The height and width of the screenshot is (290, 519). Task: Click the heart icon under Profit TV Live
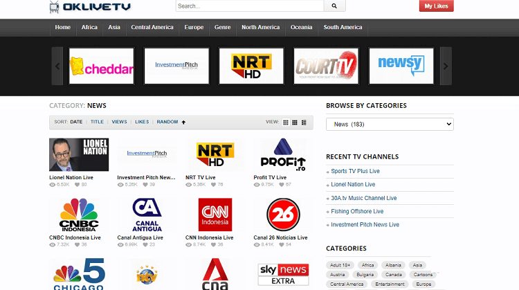pos(282,185)
